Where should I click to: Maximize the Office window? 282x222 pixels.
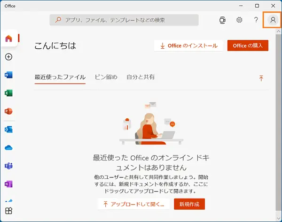[257, 6]
